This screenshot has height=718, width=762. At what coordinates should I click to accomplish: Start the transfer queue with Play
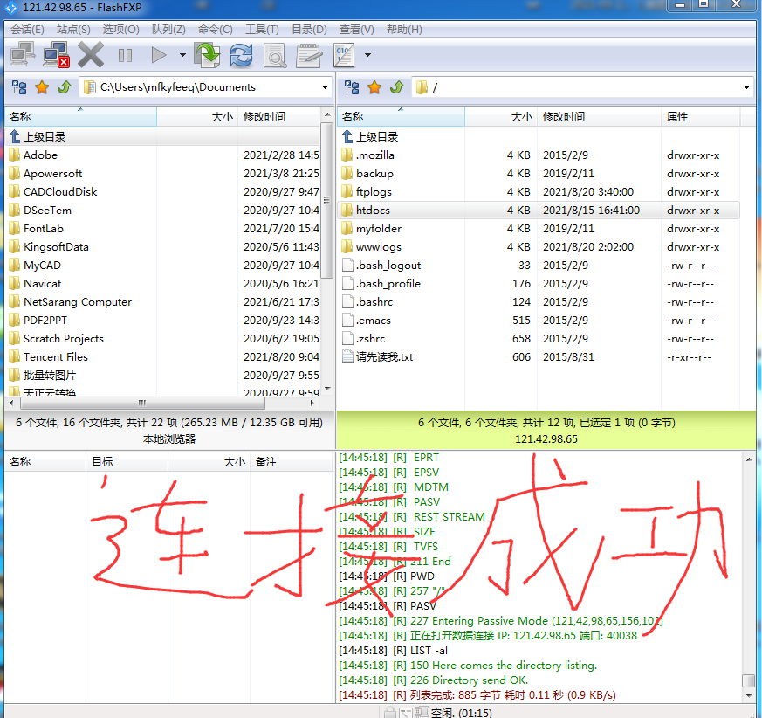[x=159, y=55]
